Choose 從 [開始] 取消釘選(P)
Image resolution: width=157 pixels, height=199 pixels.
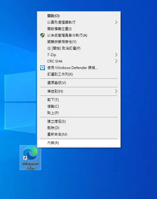tap(79, 48)
